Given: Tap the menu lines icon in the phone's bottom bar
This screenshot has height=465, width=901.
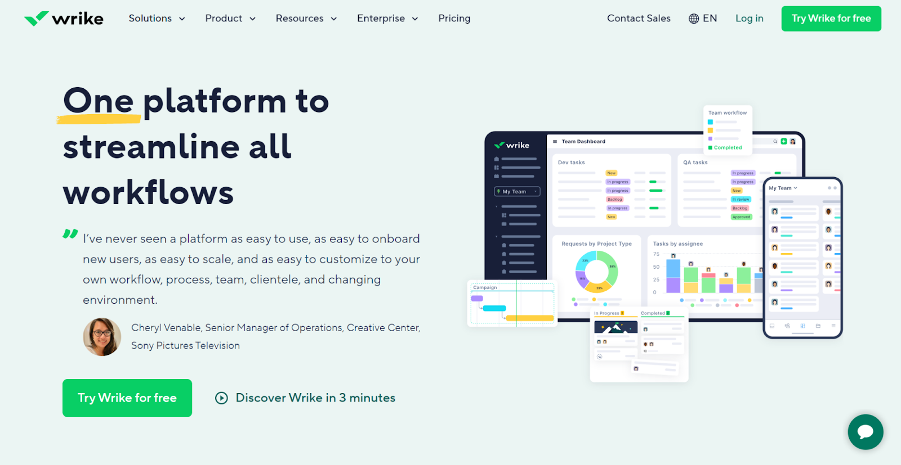Looking at the screenshot, I should (833, 326).
